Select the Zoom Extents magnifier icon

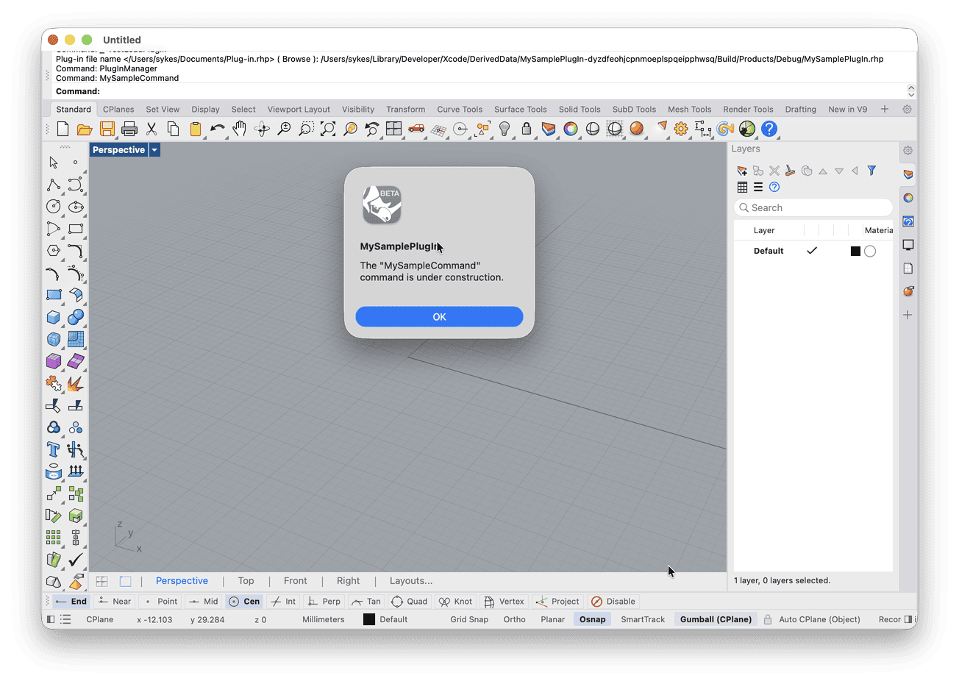pos(328,129)
